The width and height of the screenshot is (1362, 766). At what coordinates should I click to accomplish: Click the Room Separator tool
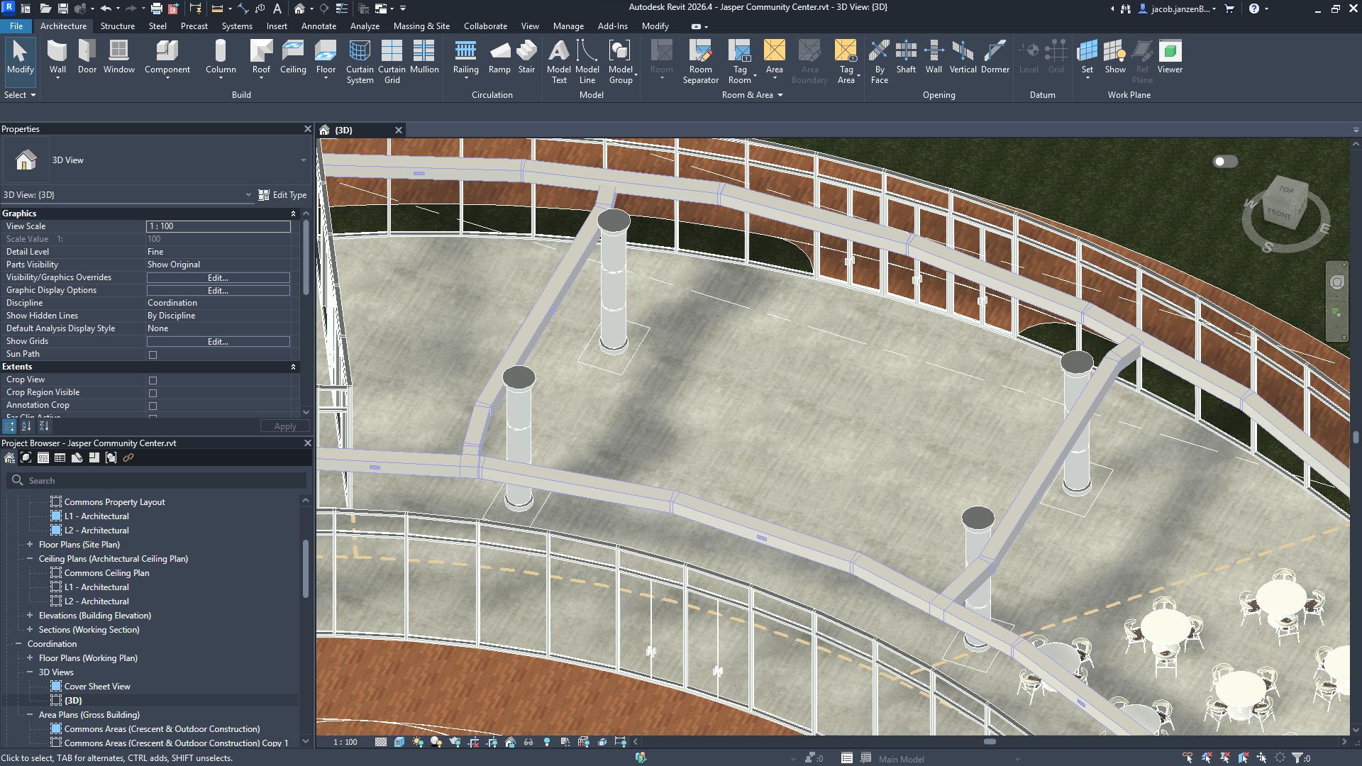(700, 62)
